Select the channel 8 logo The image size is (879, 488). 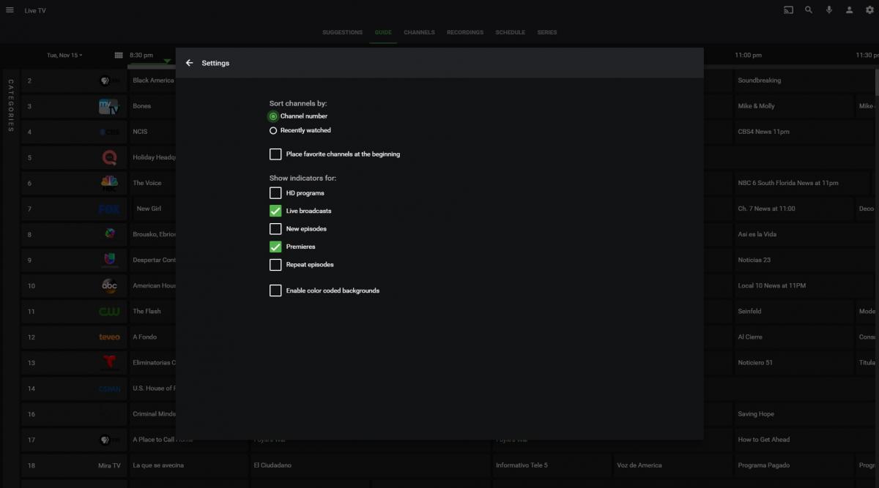(x=109, y=234)
